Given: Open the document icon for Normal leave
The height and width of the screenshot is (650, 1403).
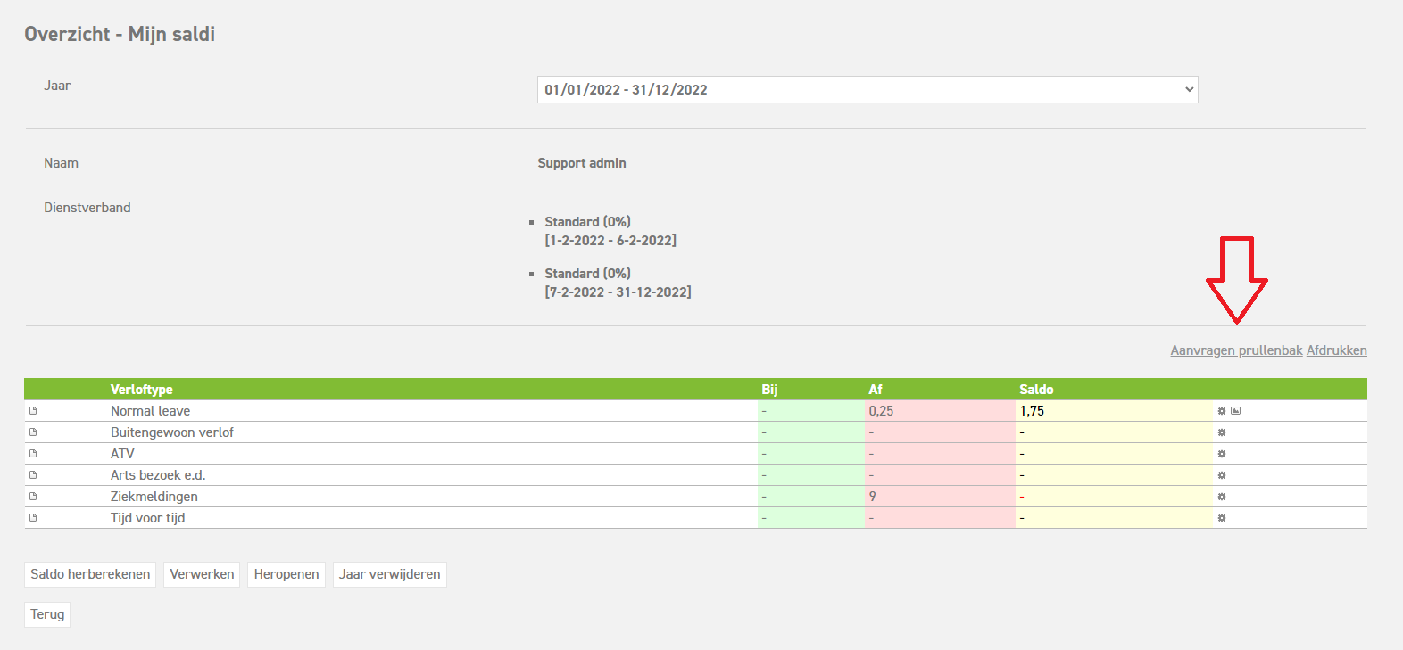Looking at the screenshot, I should [33, 411].
